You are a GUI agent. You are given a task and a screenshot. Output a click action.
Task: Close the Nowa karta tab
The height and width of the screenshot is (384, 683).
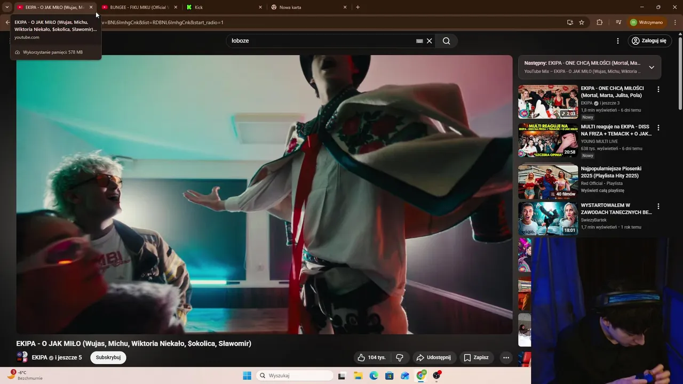(345, 7)
